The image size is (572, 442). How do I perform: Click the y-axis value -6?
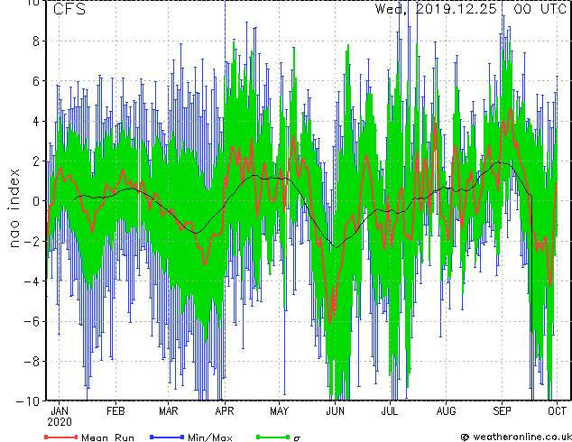pyautogui.click(x=32, y=321)
